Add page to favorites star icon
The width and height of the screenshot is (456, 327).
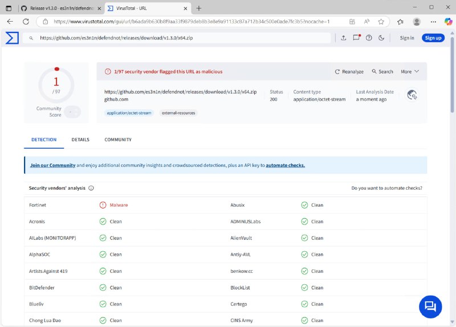[x=381, y=22]
